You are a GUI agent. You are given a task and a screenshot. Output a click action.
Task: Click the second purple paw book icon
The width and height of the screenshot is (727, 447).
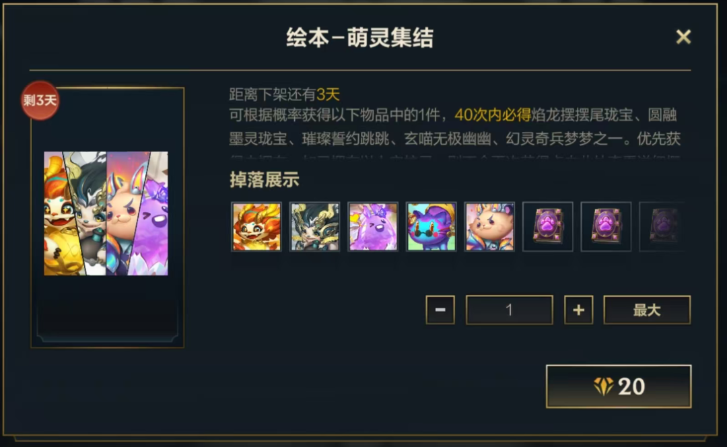click(606, 227)
